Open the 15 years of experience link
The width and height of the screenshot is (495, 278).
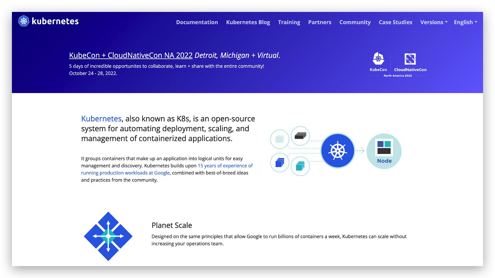pos(225,166)
